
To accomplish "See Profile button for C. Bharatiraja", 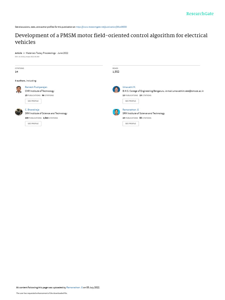I will tap(33, 124).
